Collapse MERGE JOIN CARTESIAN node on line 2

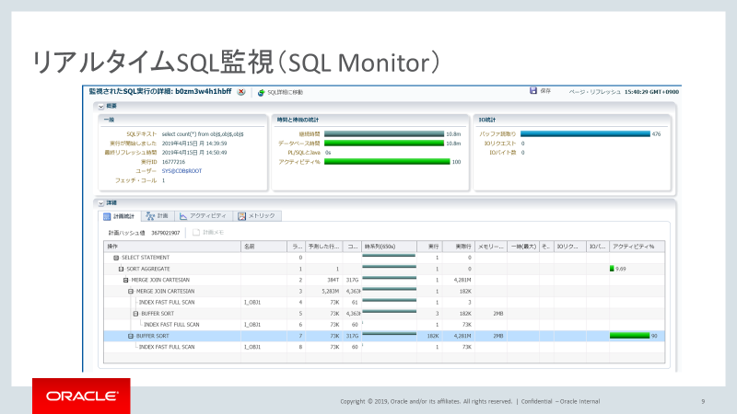125,281
